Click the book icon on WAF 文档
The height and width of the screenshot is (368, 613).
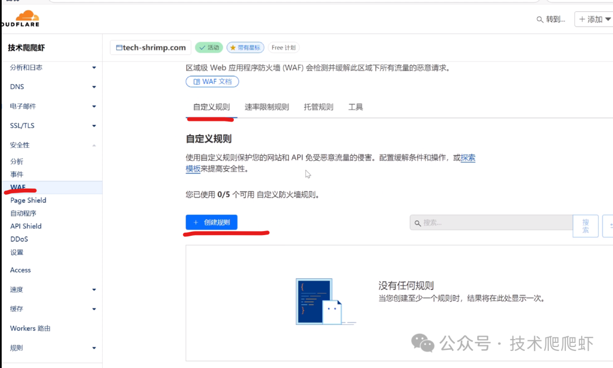(196, 82)
